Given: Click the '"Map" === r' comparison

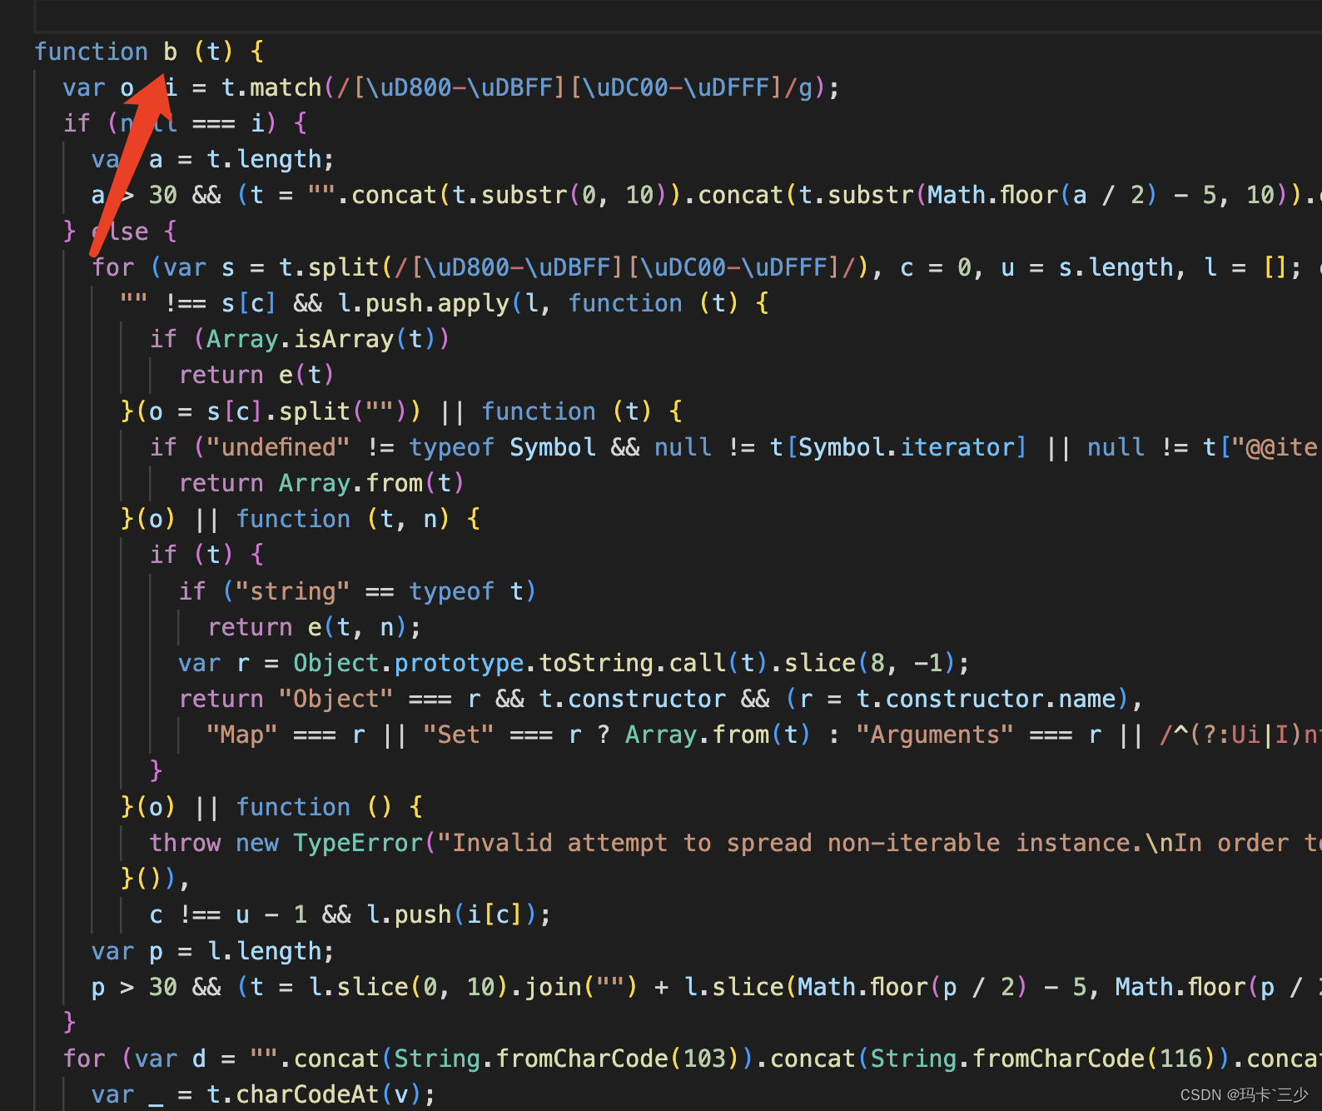Looking at the screenshot, I should [286, 735].
